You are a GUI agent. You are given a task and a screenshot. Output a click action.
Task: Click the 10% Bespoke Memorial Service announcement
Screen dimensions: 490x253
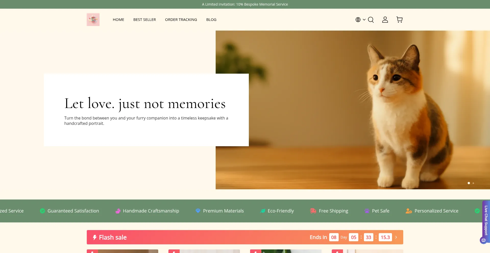click(245, 4)
